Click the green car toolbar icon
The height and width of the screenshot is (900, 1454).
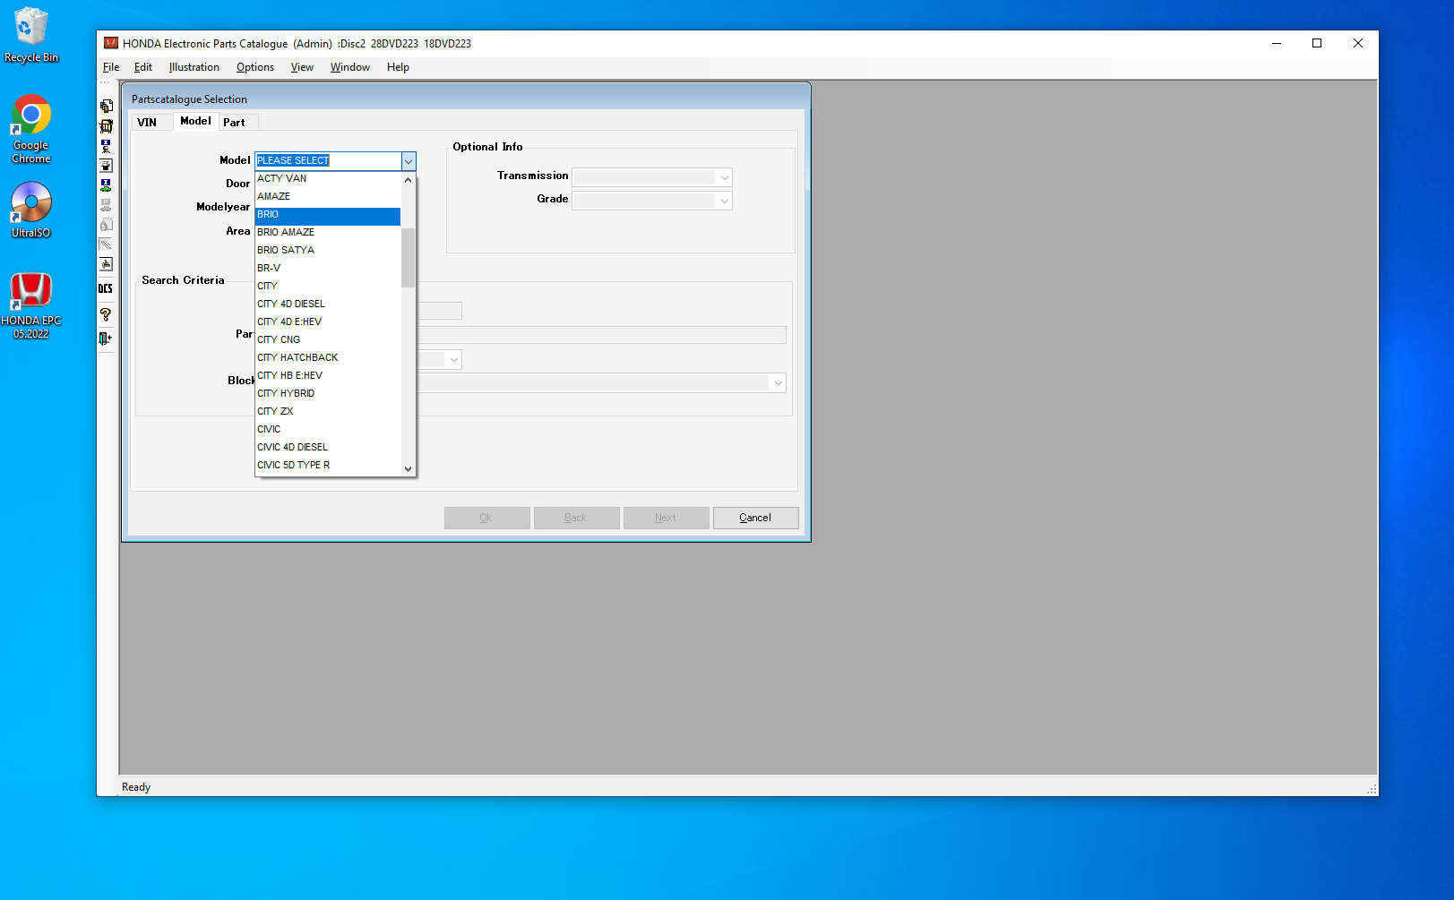[106, 185]
